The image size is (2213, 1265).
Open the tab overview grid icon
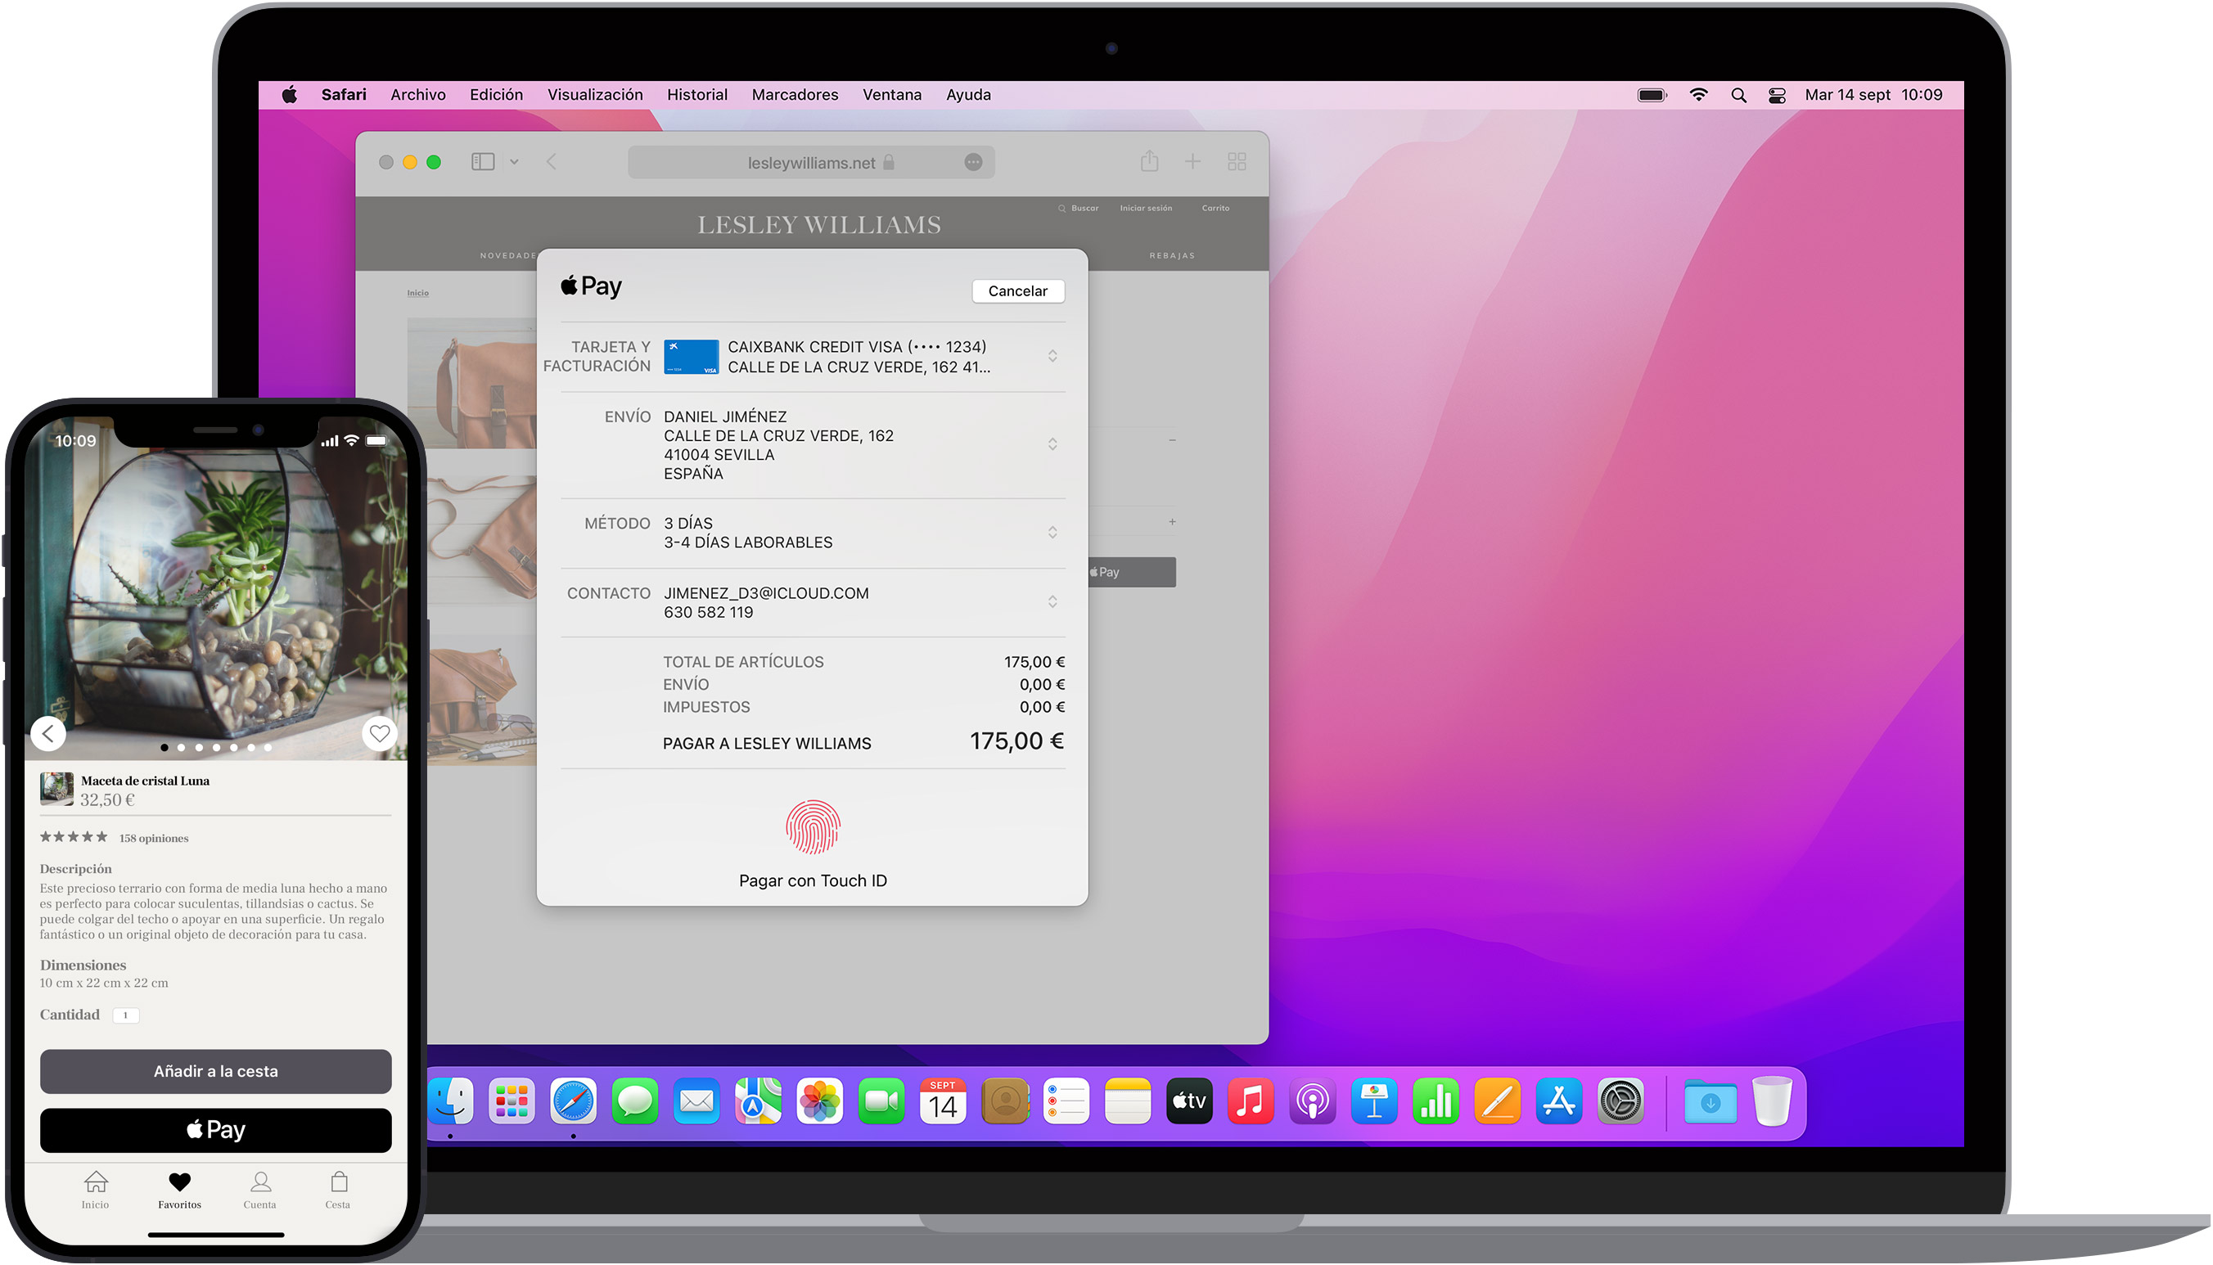1237,161
